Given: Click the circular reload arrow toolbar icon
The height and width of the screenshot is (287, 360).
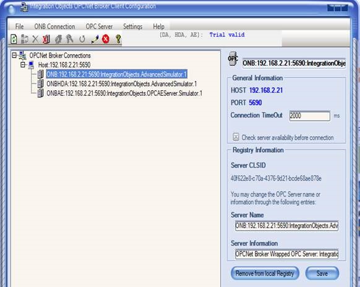Looking at the screenshot, I should (82, 39).
